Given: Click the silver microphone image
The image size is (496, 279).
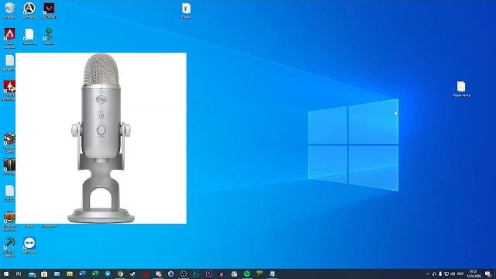Looking at the screenshot, I should pos(101,138).
